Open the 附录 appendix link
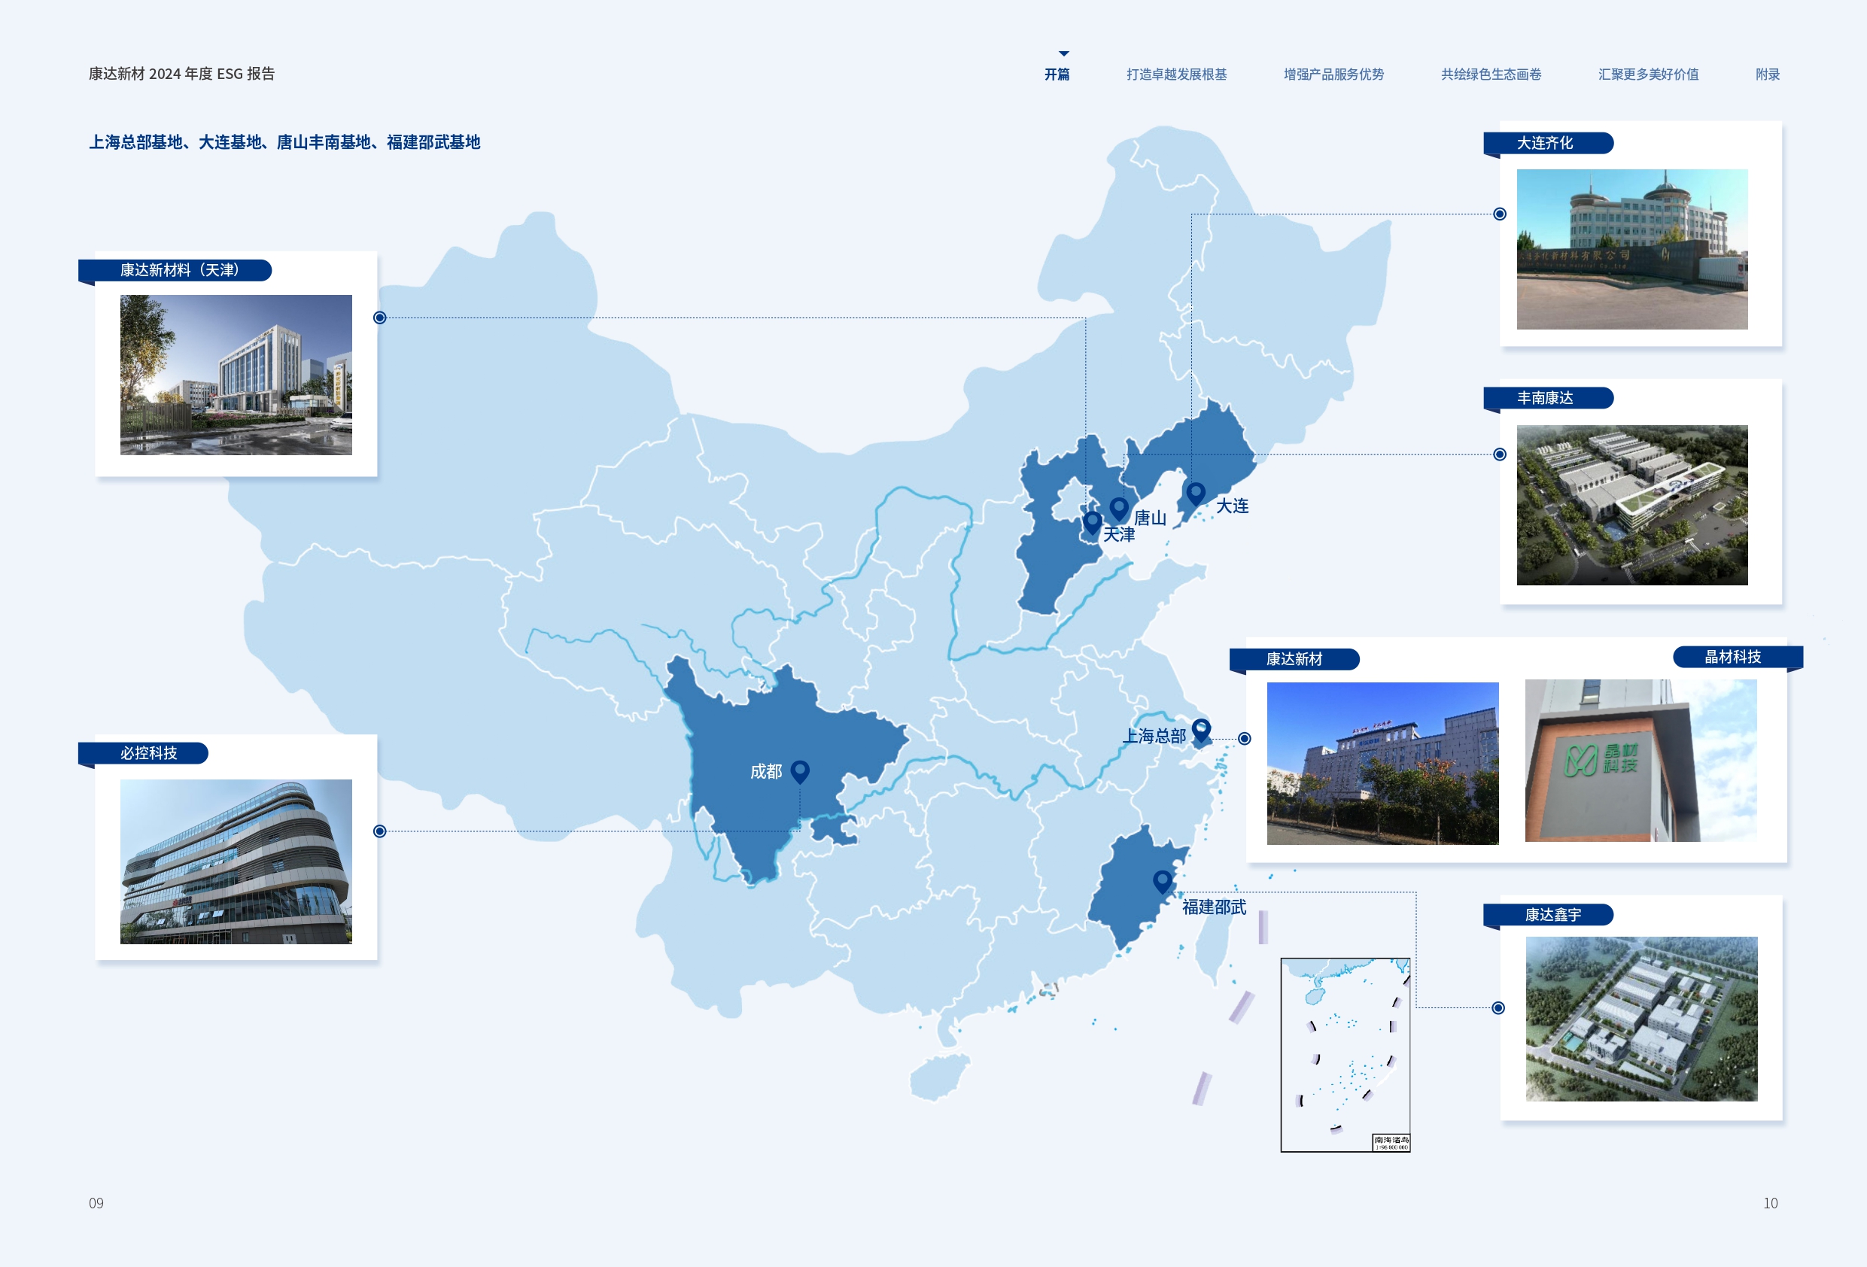This screenshot has height=1267, width=1867. click(1768, 74)
